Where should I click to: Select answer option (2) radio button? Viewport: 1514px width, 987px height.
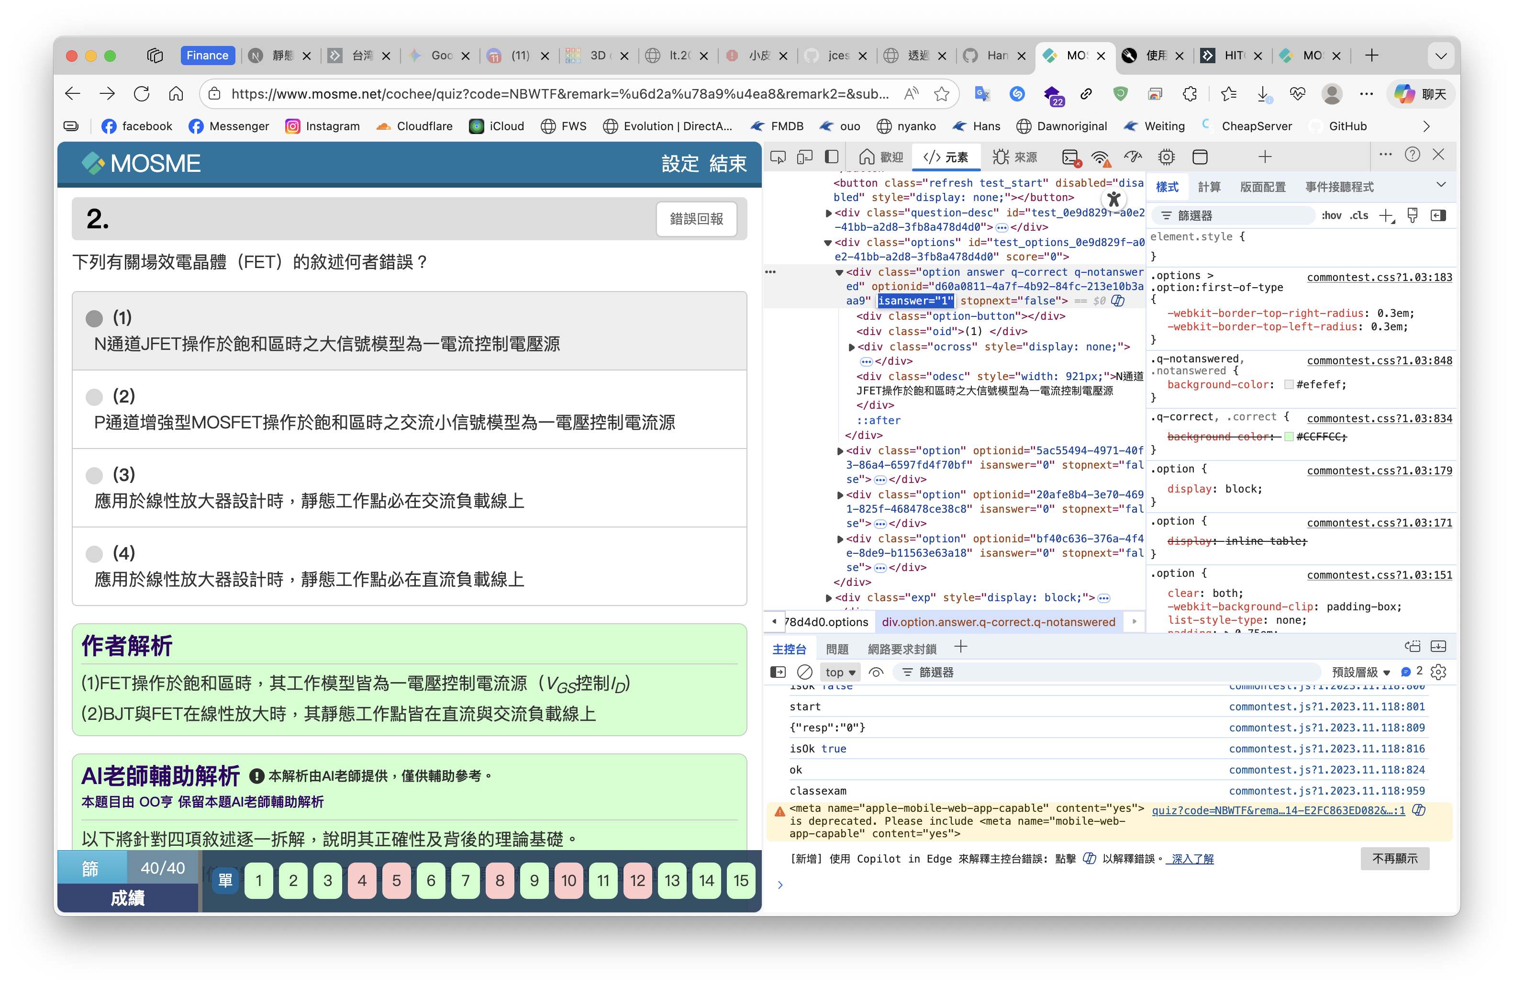(94, 397)
